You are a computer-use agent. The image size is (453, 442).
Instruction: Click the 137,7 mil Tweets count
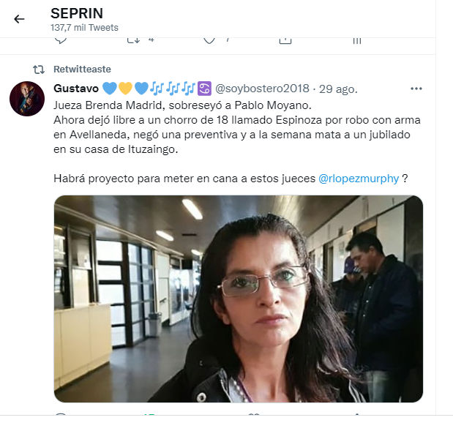pos(84,28)
